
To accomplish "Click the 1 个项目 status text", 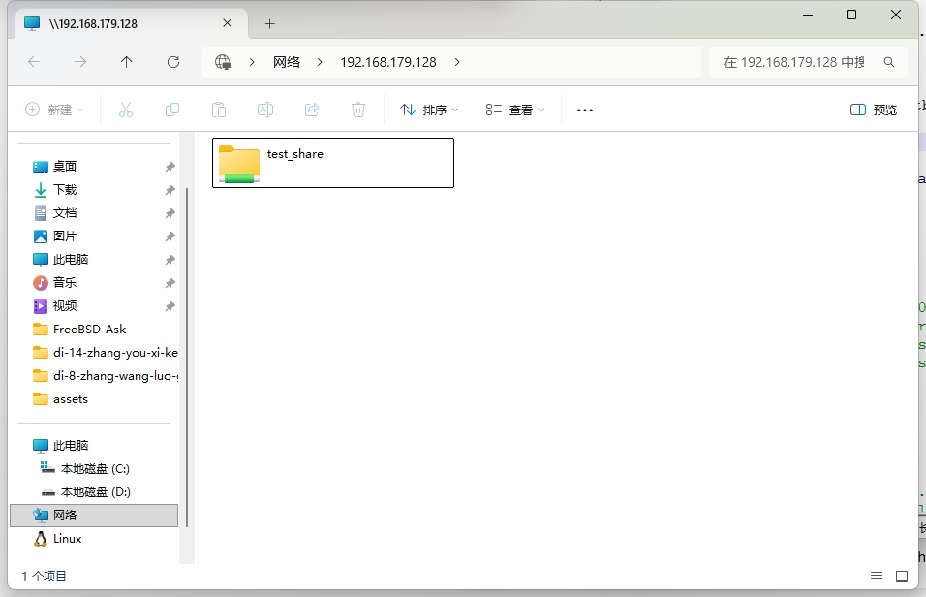I will pyautogui.click(x=45, y=577).
